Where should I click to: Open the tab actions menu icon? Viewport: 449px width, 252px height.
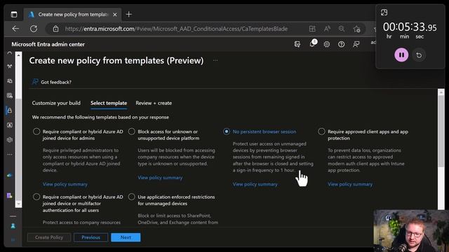[x=14, y=14]
